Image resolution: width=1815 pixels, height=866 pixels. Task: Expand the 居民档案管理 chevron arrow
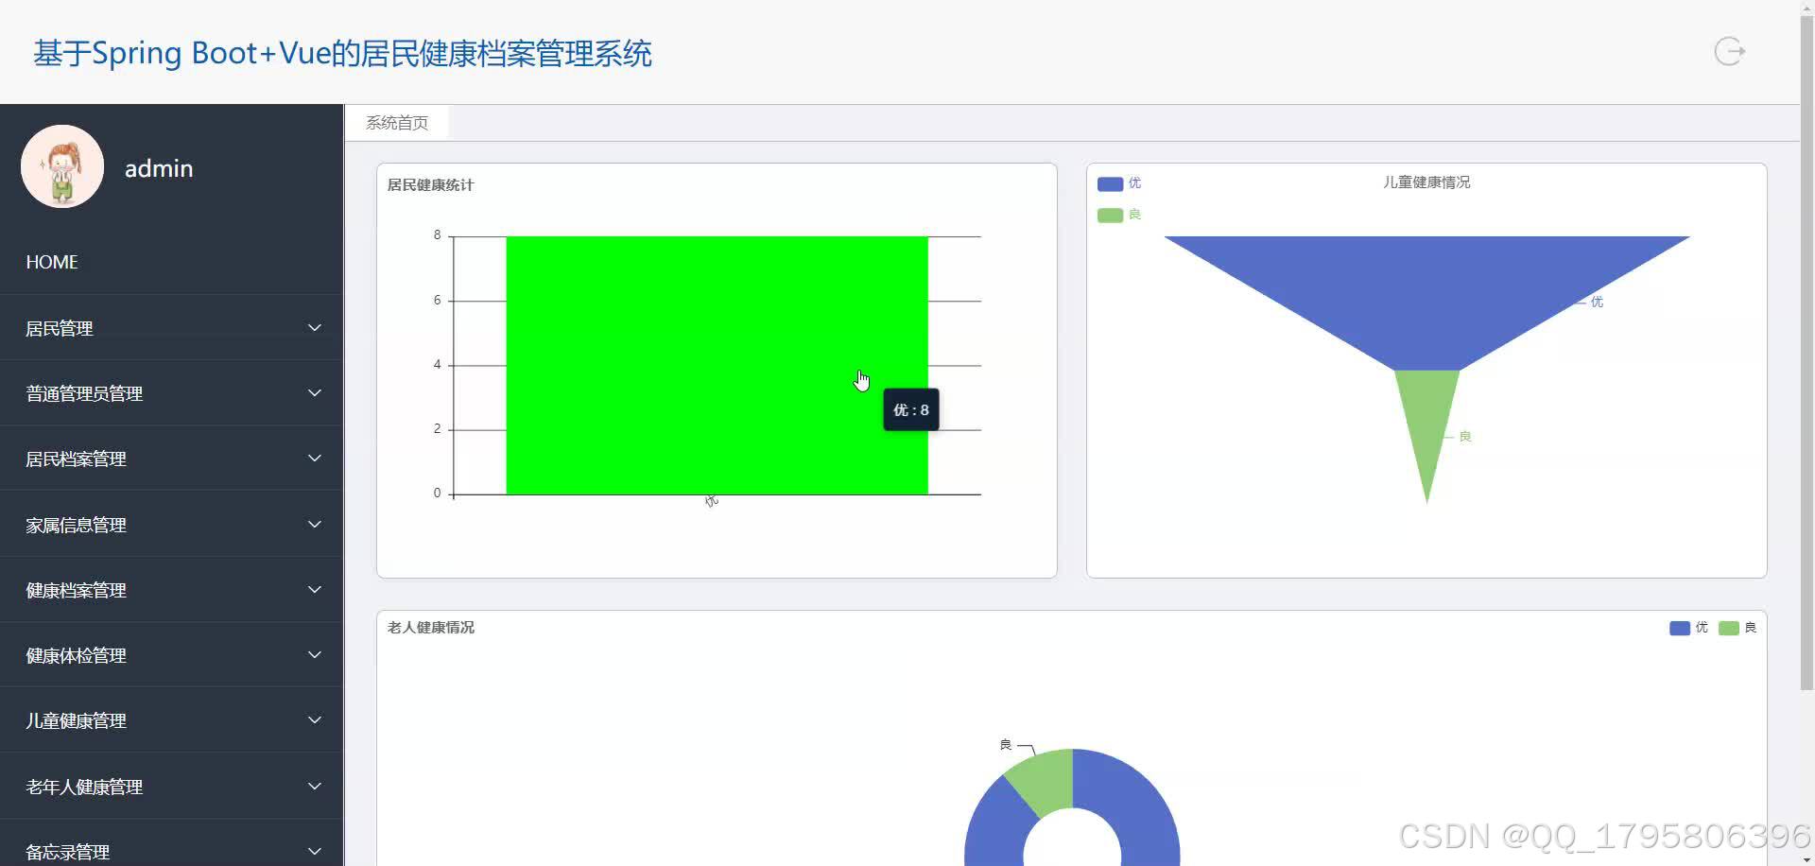click(x=315, y=459)
